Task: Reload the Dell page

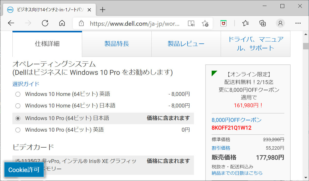Action: [45, 23]
